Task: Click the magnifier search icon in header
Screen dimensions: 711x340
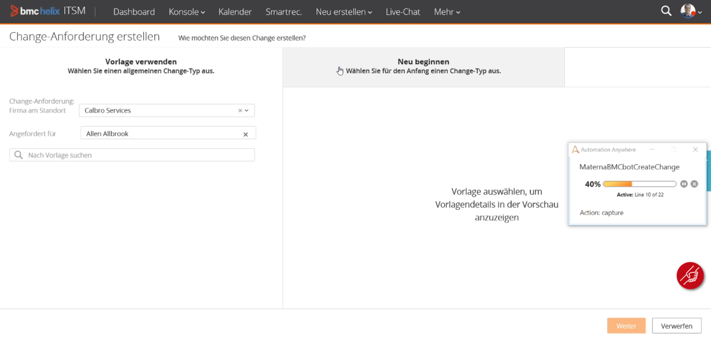Action: click(x=666, y=11)
